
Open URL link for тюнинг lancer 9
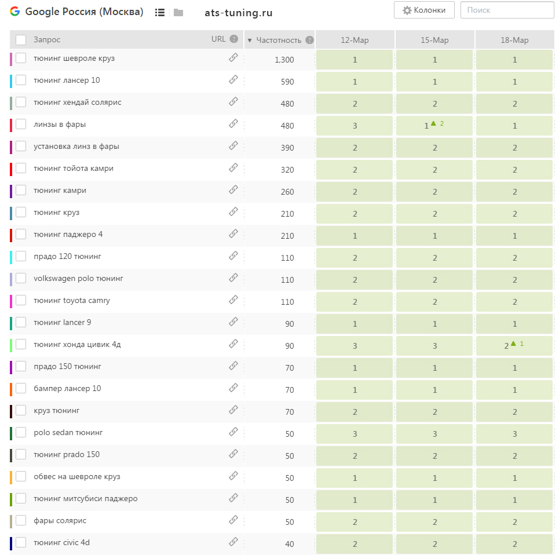(x=233, y=322)
